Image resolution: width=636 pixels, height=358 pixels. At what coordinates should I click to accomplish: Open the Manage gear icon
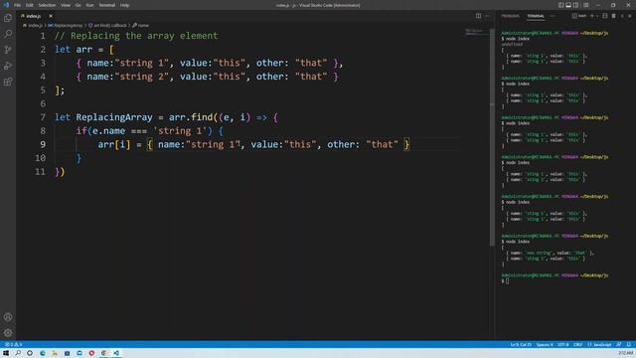pyautogui.click(x=8, y=333)
